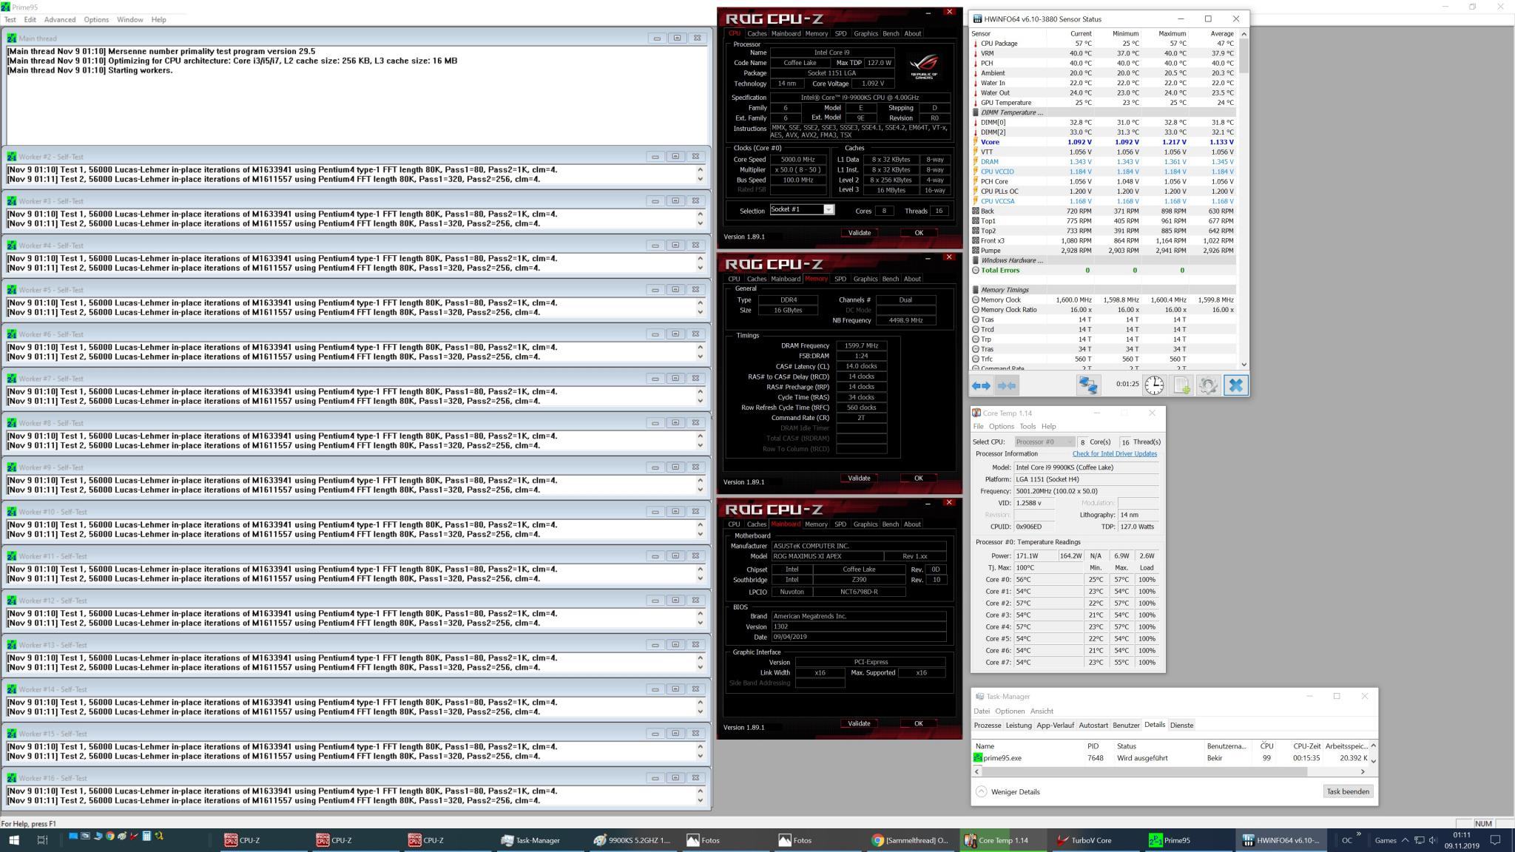Click HWiNFO sensor list vertical scrollbar

[1244, 200]
